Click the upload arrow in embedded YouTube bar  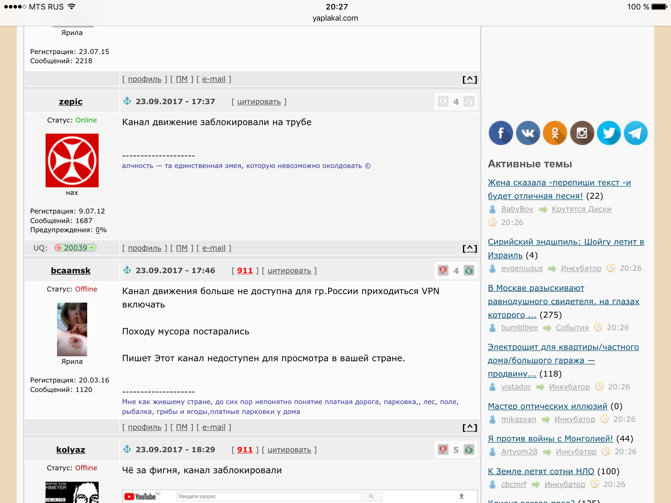[461, 496]
